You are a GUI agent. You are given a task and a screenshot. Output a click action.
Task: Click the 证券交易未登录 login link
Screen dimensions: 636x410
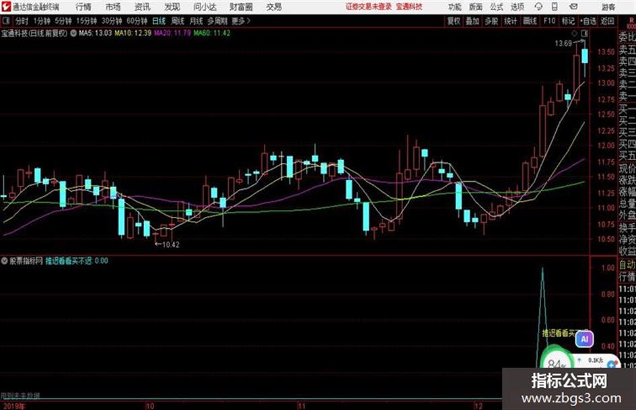pyautogui.click(x=369, y=7)
